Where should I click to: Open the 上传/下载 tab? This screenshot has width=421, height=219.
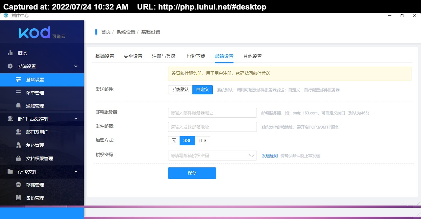tap(195, 56)
